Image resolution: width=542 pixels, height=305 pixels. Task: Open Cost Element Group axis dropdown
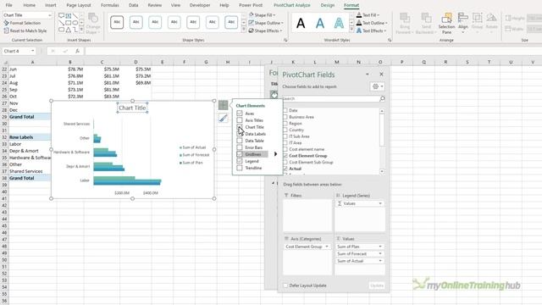327,247
